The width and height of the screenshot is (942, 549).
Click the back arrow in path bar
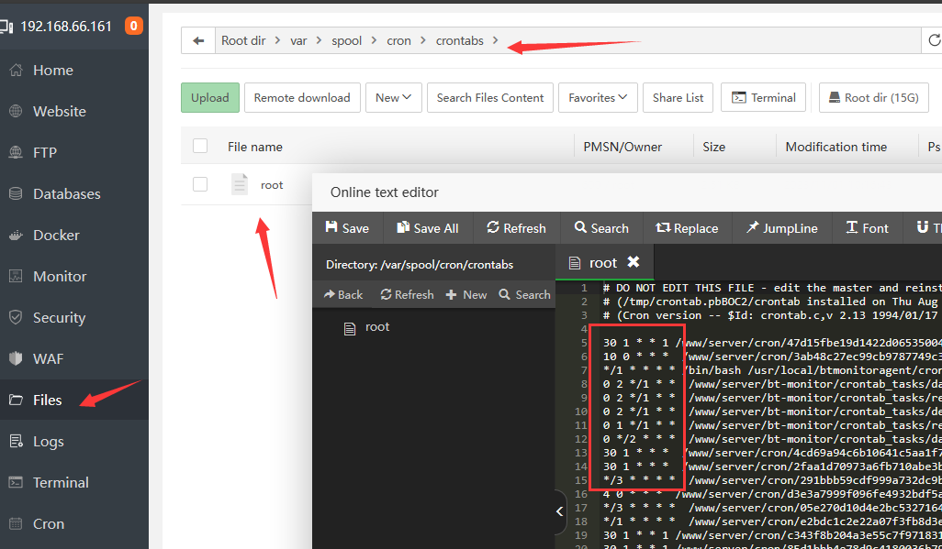click(198, 41)
